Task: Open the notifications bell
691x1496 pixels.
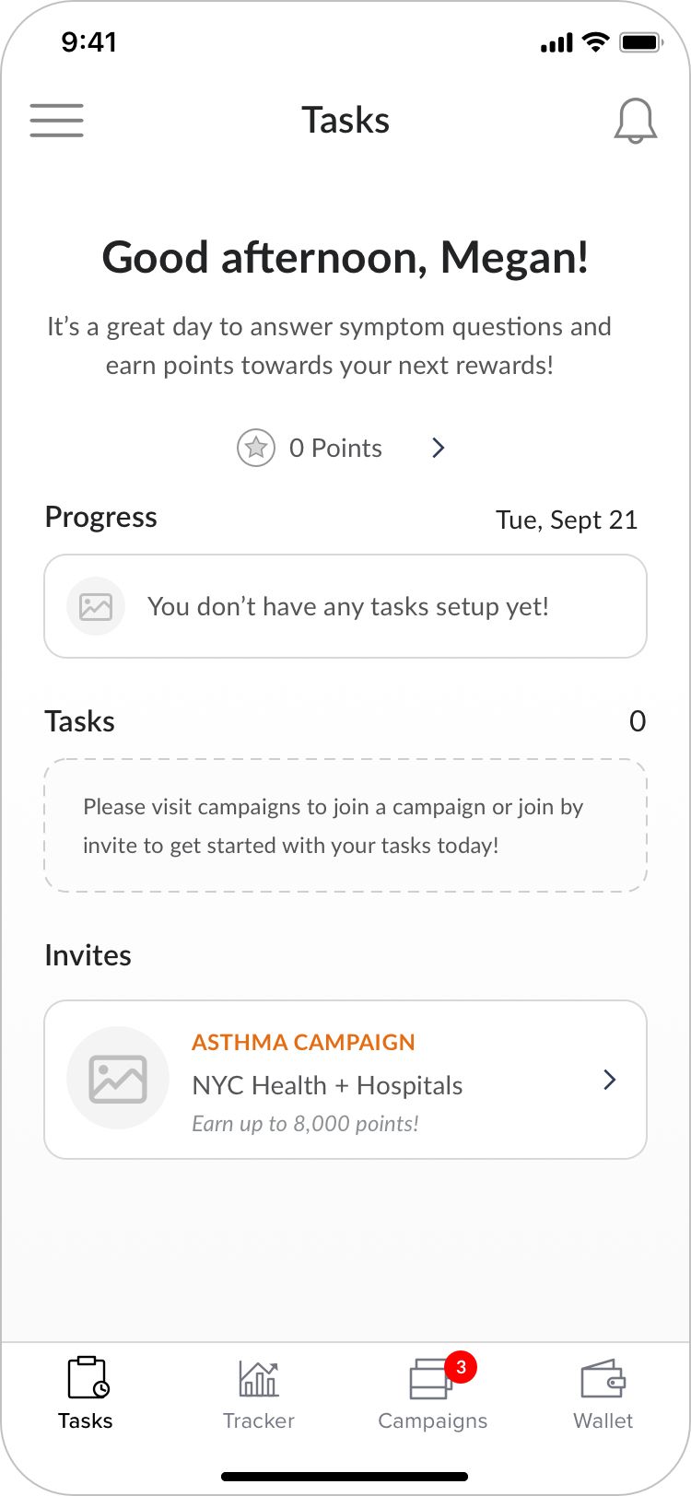Action: point(636,120)
